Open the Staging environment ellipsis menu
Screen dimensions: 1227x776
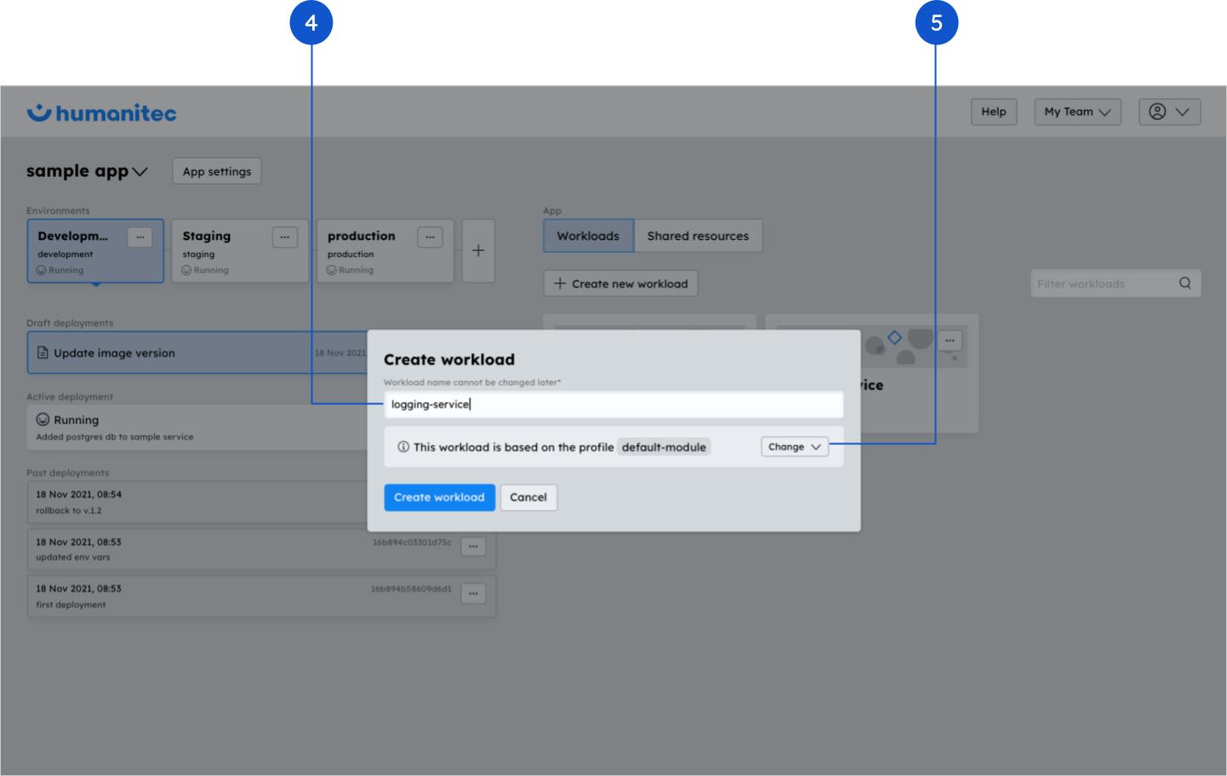[x=284, y=237]
